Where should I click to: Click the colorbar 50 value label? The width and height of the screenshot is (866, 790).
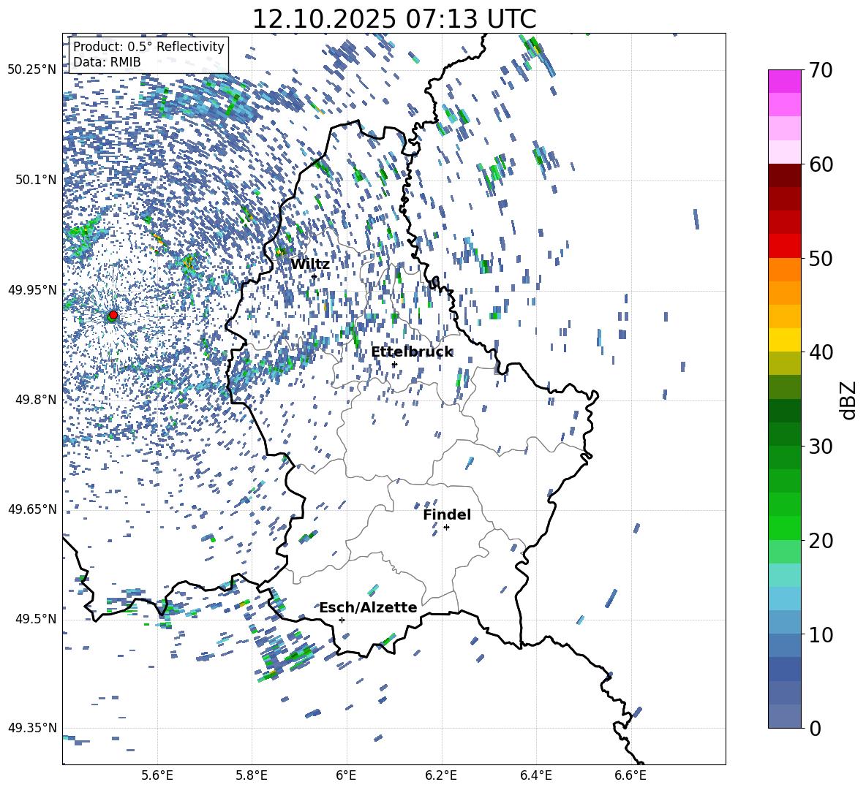click(821, 259)
